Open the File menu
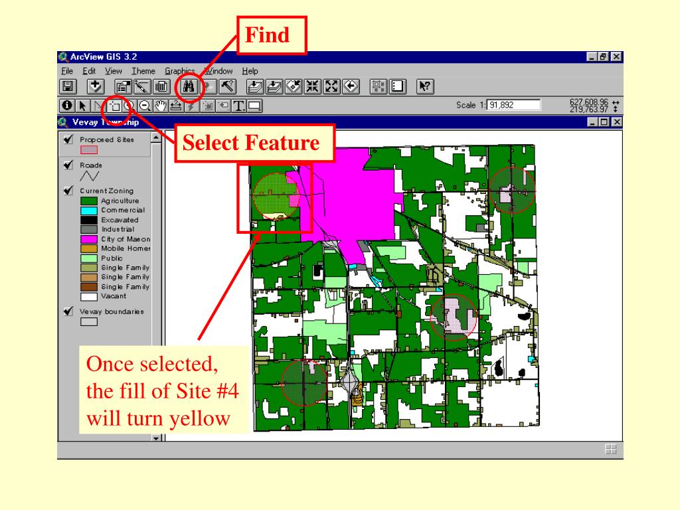 (67, 70)
